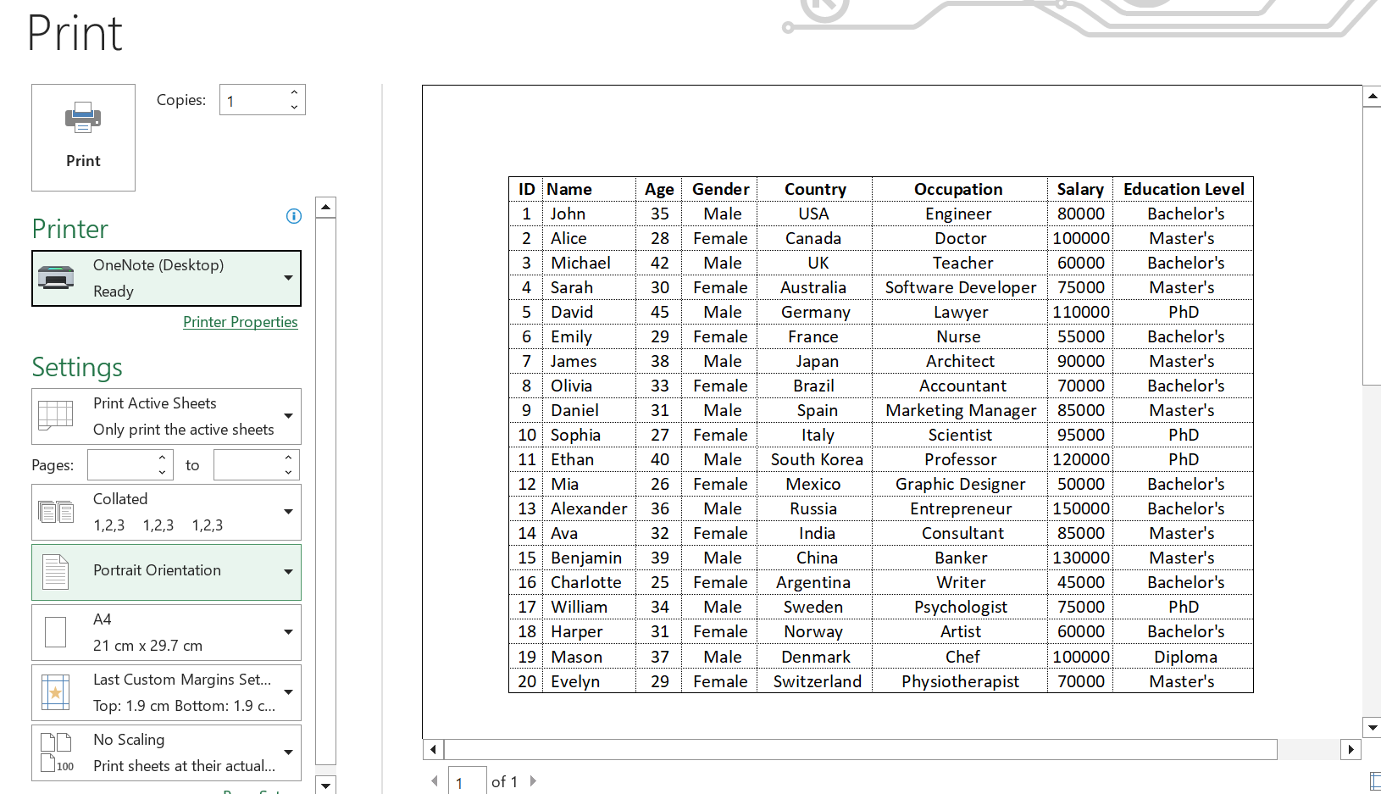Click 'Alexander' name in preview table
The width and height of the screenshot is (1381, 794).
pos(589,508)
